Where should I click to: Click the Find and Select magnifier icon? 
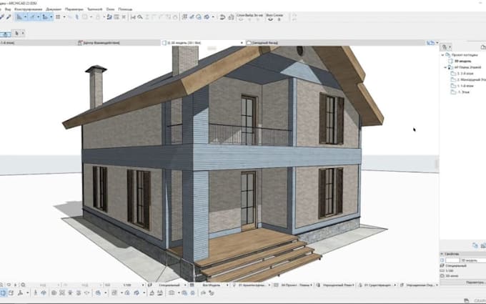[140, 17]
